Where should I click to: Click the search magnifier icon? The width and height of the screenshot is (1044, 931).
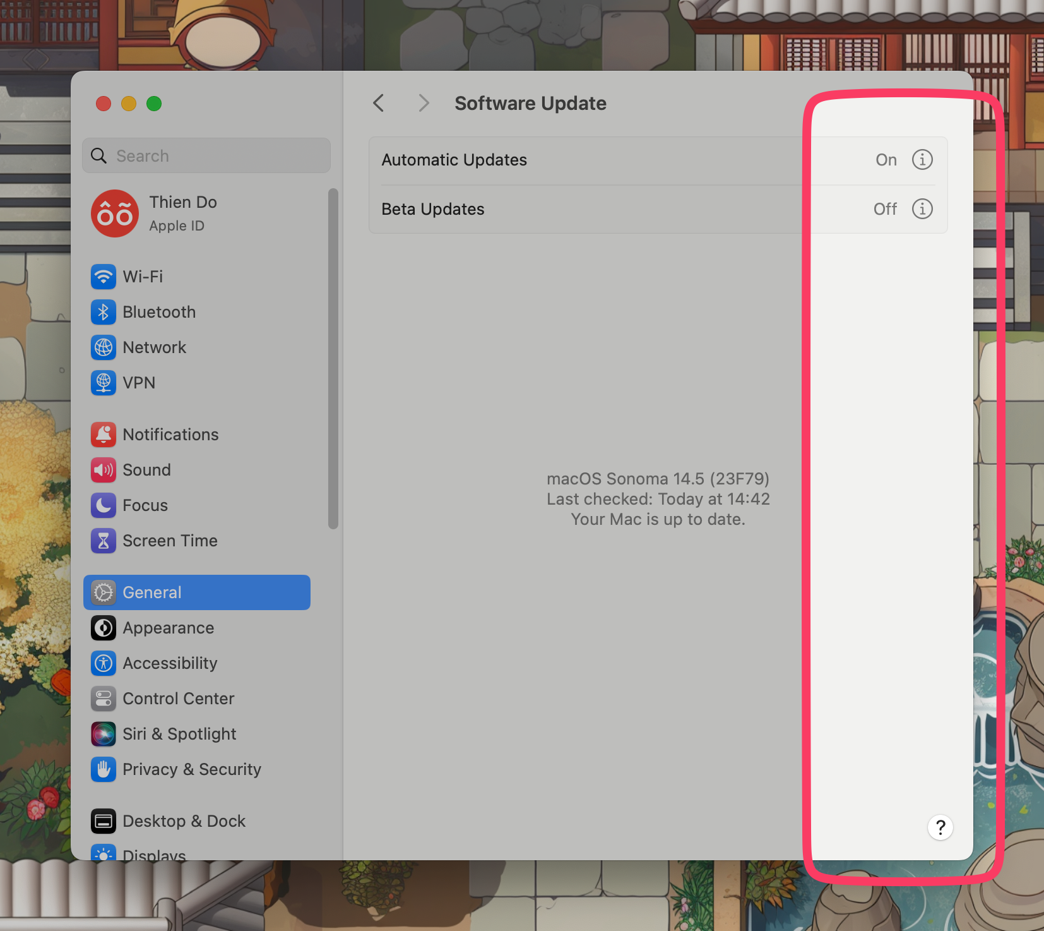99,156
